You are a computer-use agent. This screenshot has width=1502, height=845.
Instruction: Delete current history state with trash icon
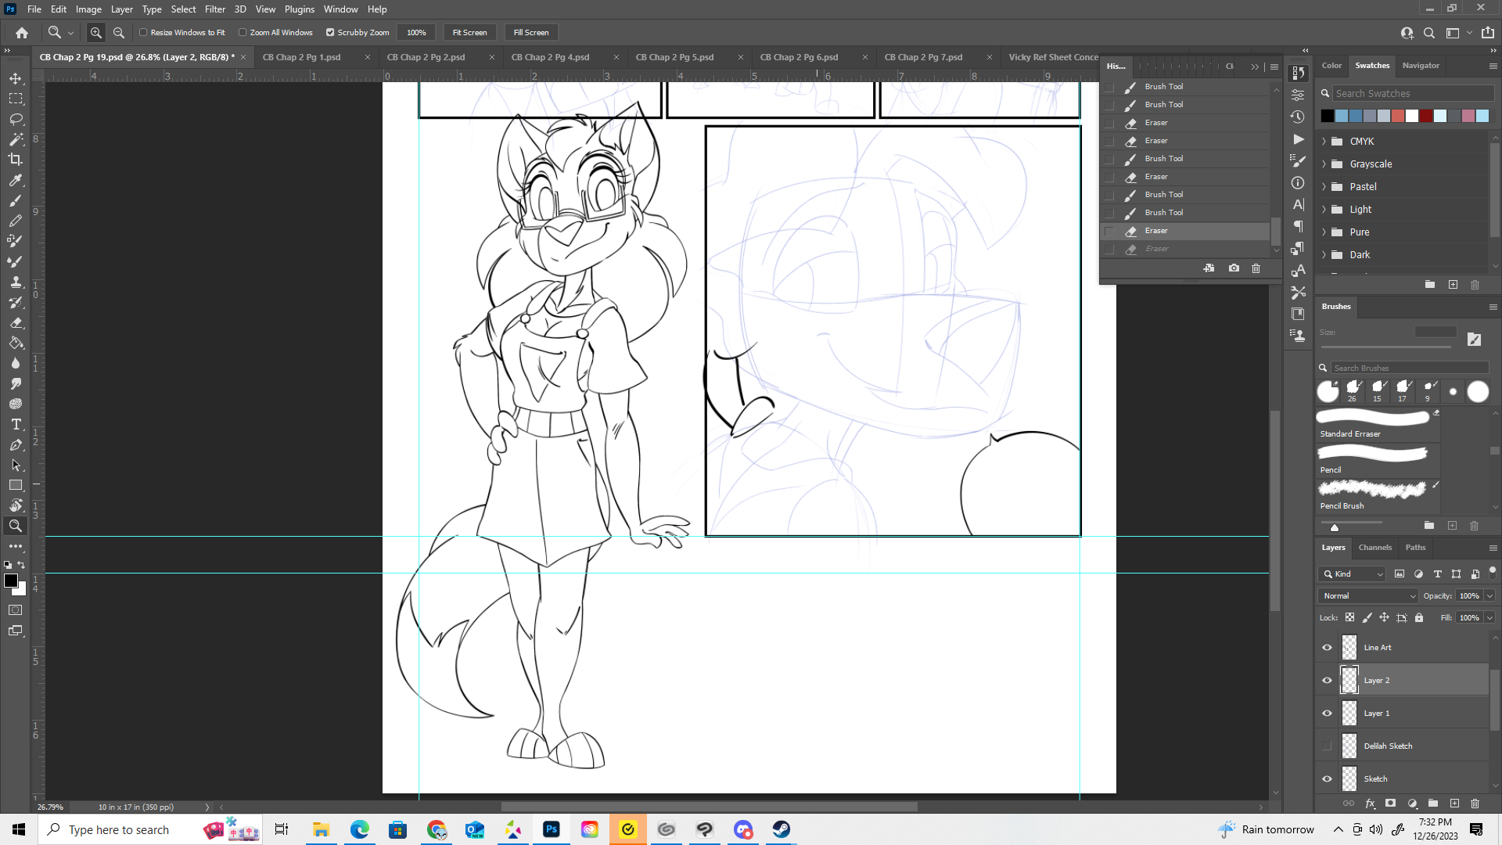click(1256, 268)
